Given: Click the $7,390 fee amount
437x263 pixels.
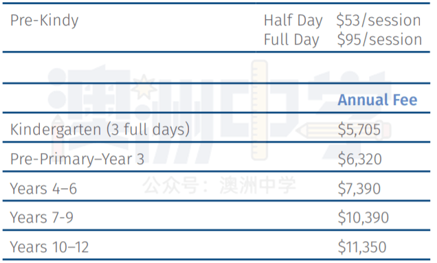Looking at the screenshot, I should (359, 189).
